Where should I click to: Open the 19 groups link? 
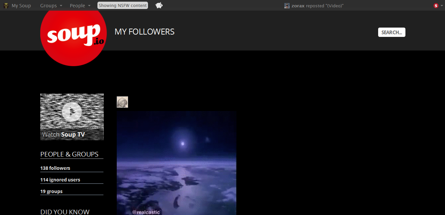(x=52, y=191)
